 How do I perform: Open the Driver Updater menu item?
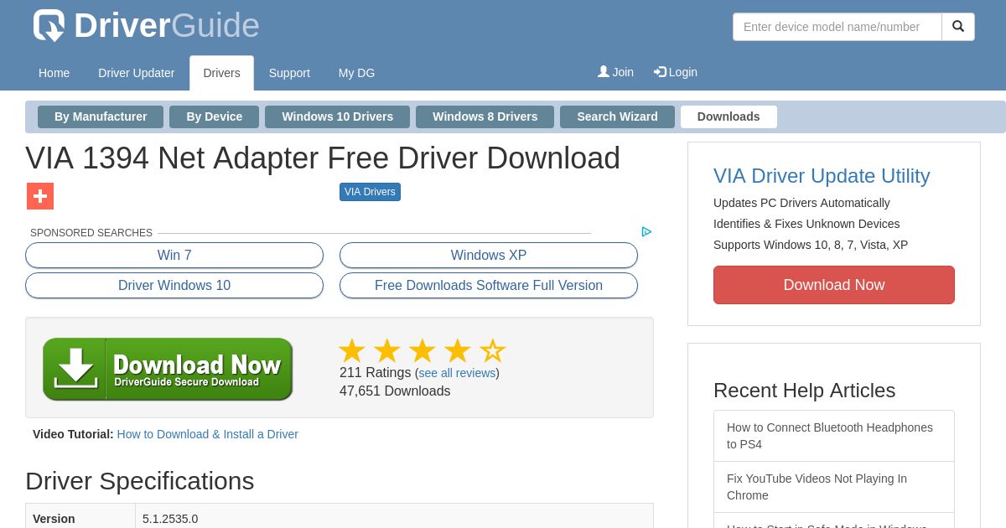(137, 73)
